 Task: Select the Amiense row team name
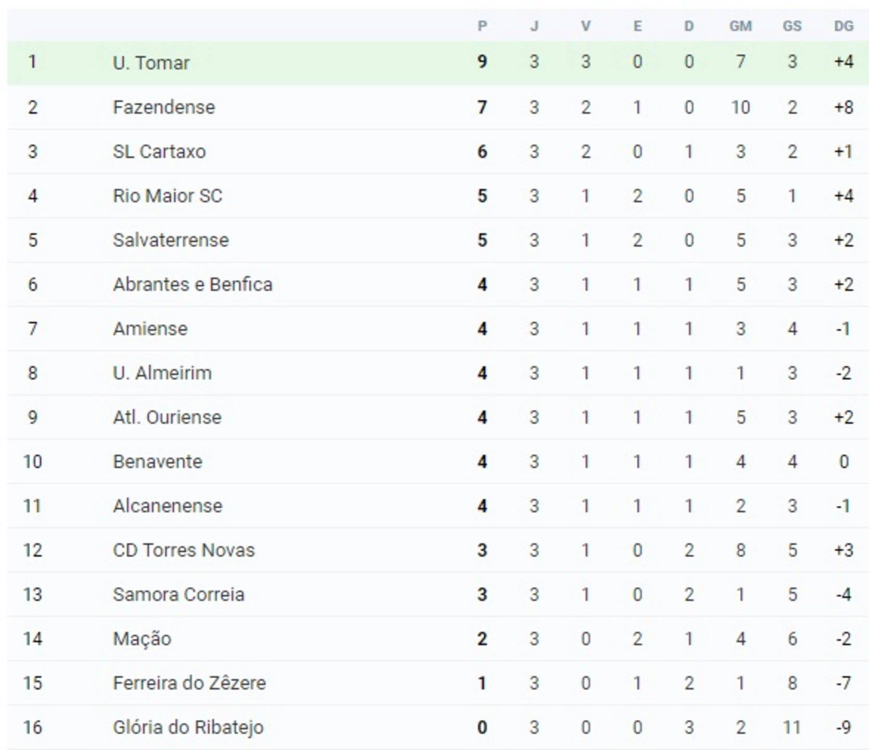(x=150, y=329)
